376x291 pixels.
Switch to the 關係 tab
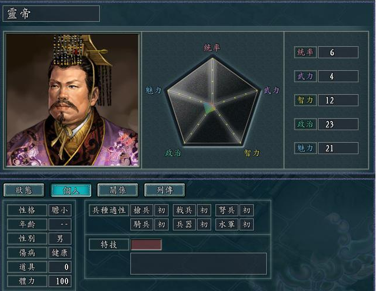(118, 190)
